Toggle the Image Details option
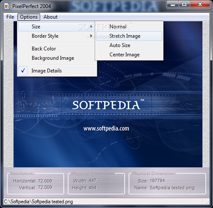Screen dimensions: 213x208 57,71
